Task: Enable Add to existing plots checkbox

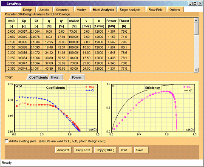Action: pyautogui.click(x=6, y=141)
